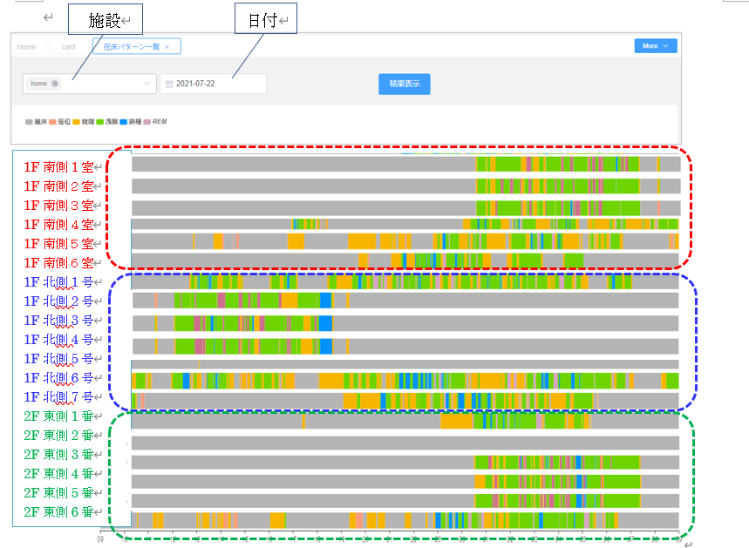The width and height of the screenshot is (749, 548).
Task: Toggle the REM pink legend item
Action: point(154,122)
